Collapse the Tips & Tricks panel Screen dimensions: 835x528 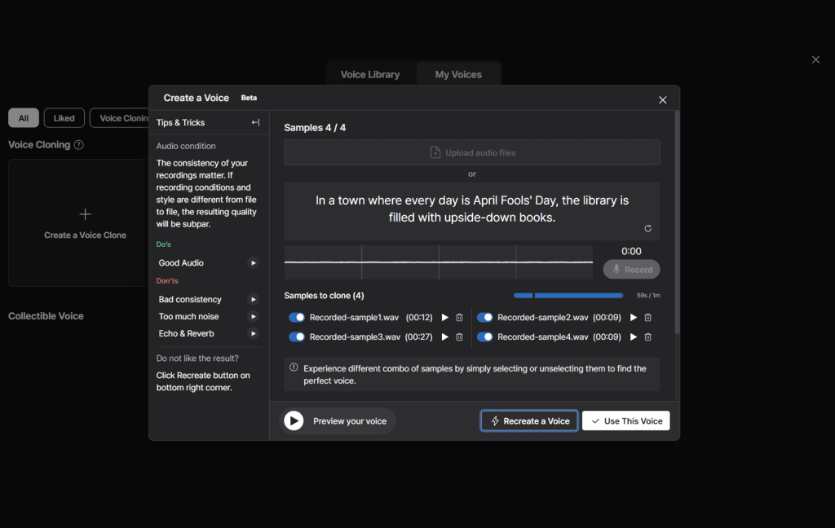click(x=255, y=122)
